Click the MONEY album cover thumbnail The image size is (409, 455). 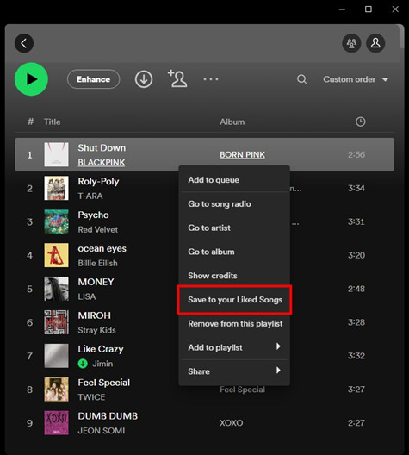(x=56, y=289)
